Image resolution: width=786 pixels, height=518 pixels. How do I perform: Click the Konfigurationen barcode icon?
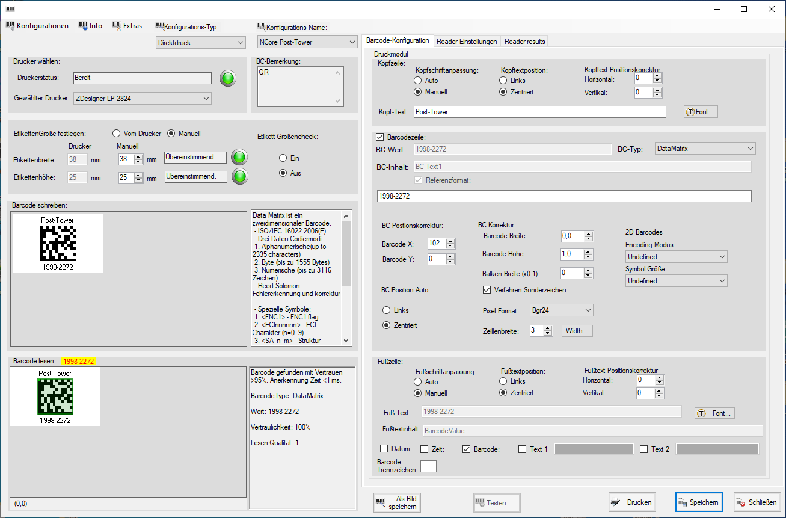(x=10, y=26)
